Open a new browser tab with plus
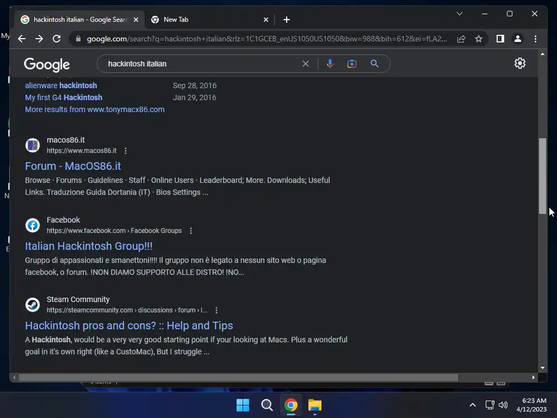This screenshot has height=418, width=557. pyautogui.click(x=287, y=20)
